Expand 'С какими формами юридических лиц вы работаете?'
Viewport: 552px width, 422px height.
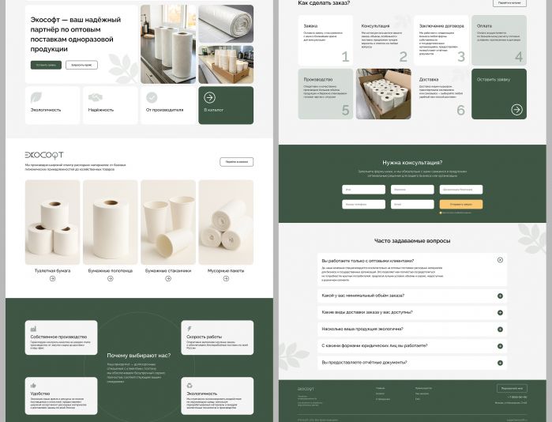[x=500, y=346]
